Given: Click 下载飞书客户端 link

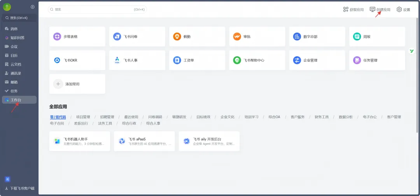Looking at the screenshot, I should coord(19,188).
